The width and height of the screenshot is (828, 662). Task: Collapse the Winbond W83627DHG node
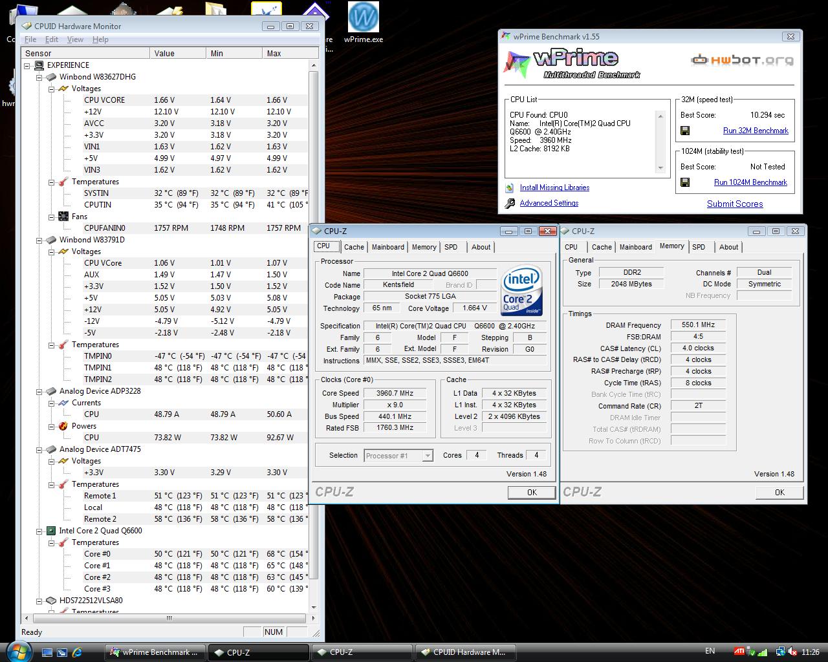tap(39, 77)
